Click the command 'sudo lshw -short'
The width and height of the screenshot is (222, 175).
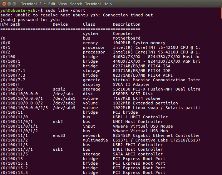click(x=65, y=10)
